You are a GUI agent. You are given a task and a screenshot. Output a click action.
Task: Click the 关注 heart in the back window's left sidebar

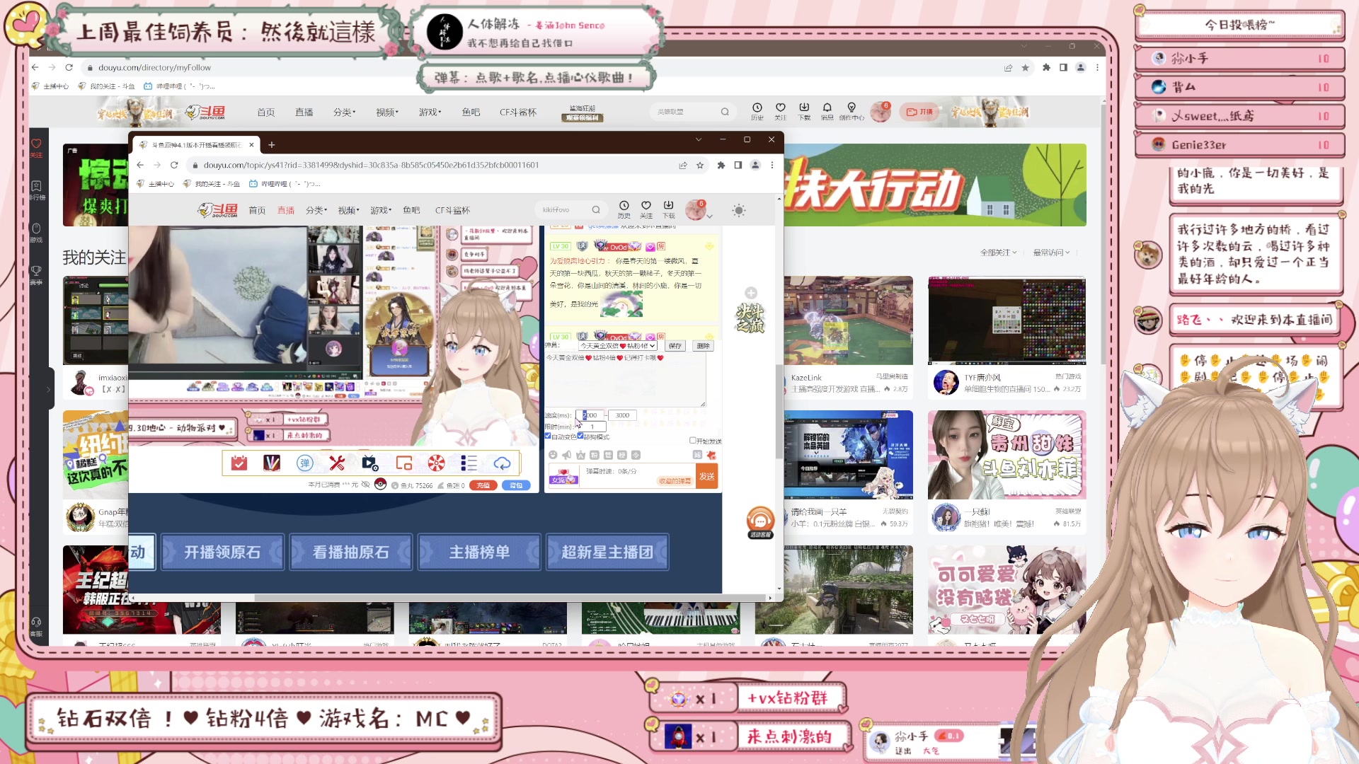point(36,148)
